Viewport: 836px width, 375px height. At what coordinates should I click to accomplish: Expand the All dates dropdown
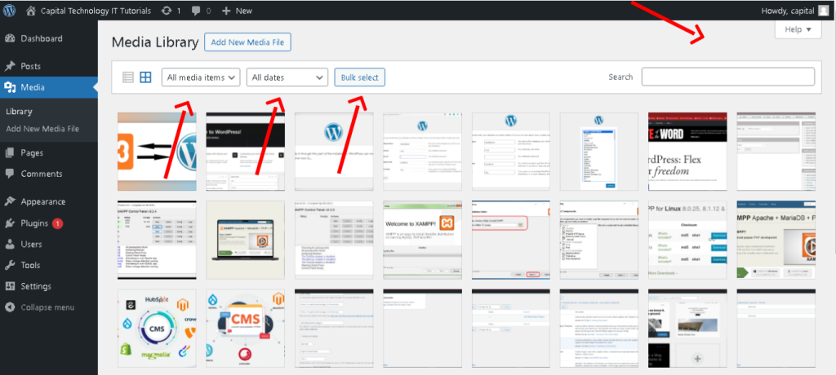287,77
